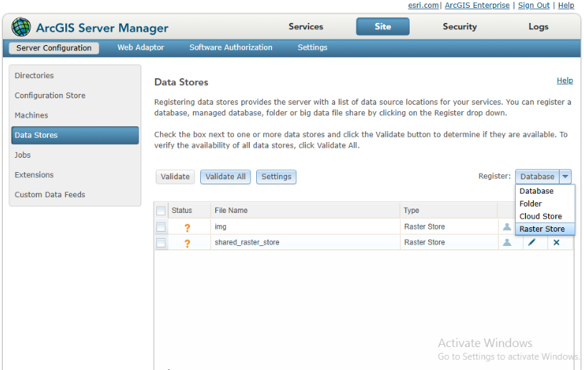
Task: Click the question mark status for img
Action: click(187, 227)
